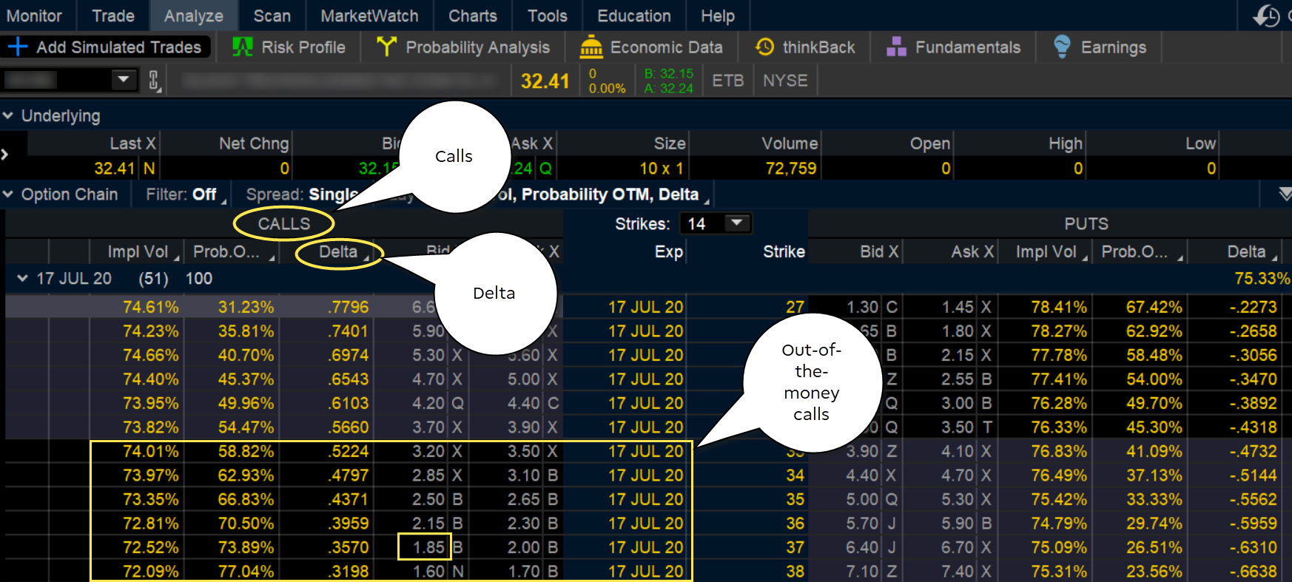Screen dimensions: 1292x582
Task: Click the call bid price 3.20
Action: tap(428, 451)
